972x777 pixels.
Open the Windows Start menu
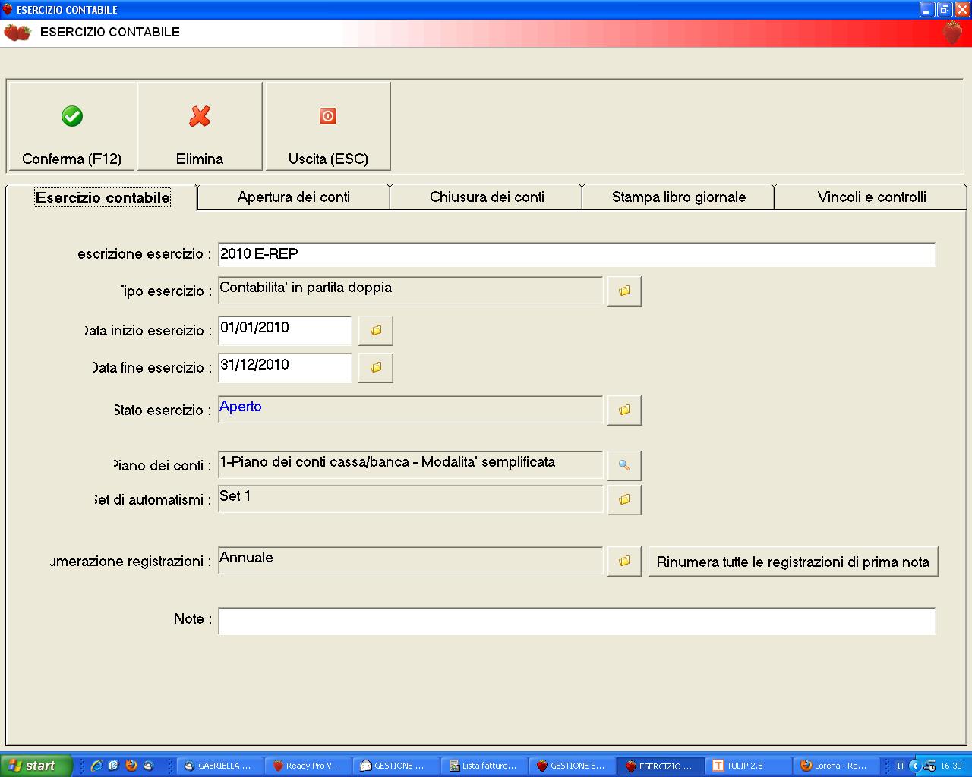pyautogui.click(x=36, y=766)
